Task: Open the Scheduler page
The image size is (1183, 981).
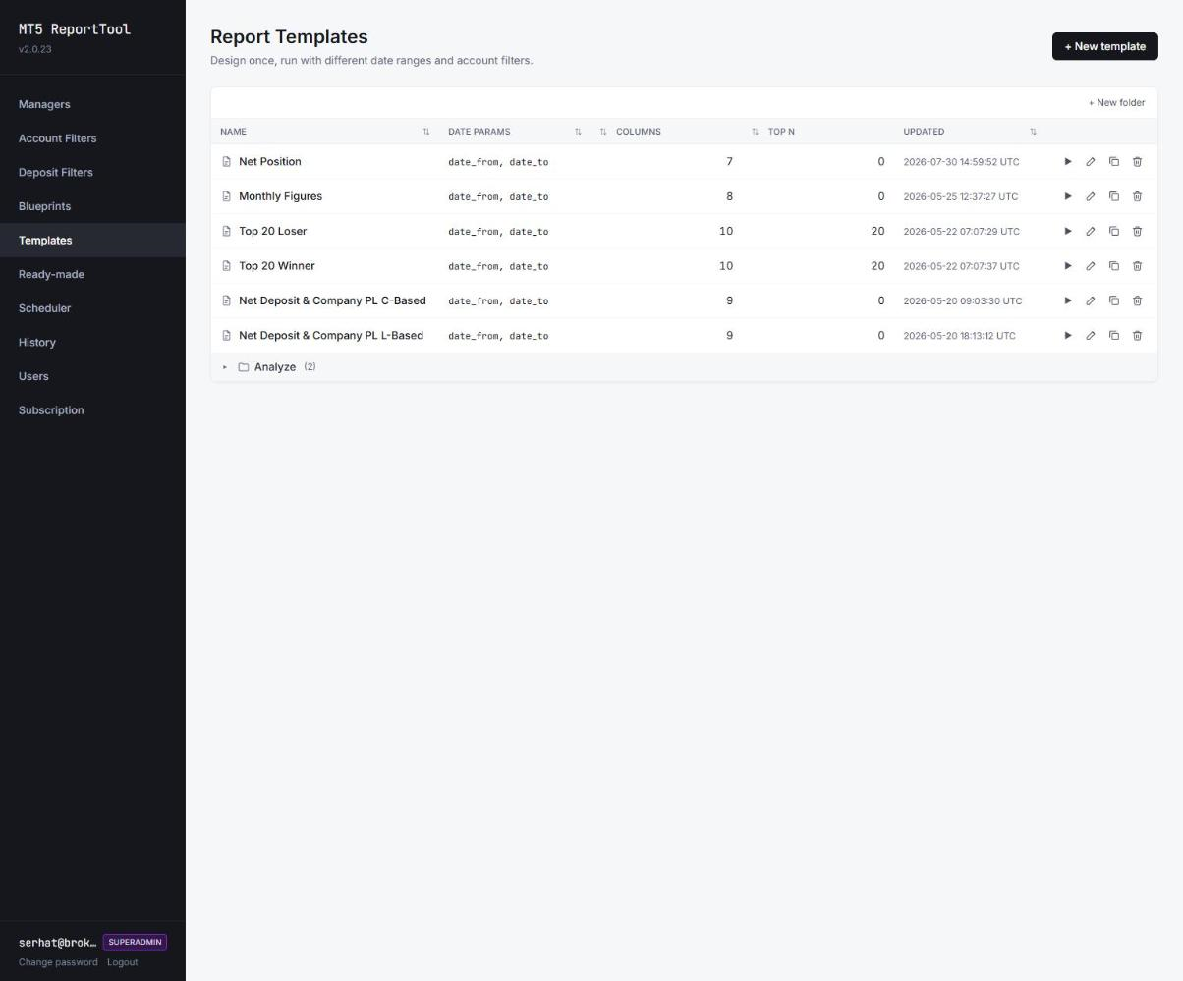Action: coord(92,308)
